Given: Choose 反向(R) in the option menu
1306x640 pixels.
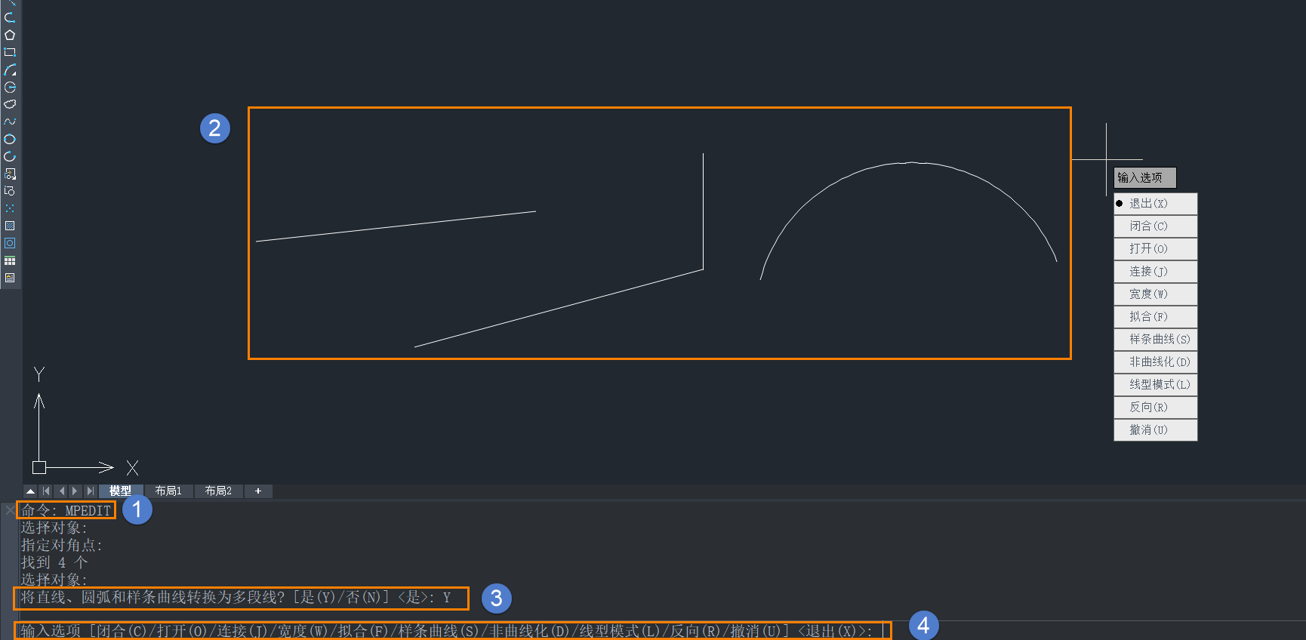Looking at the screenshot, I should tap(1155, 408).
